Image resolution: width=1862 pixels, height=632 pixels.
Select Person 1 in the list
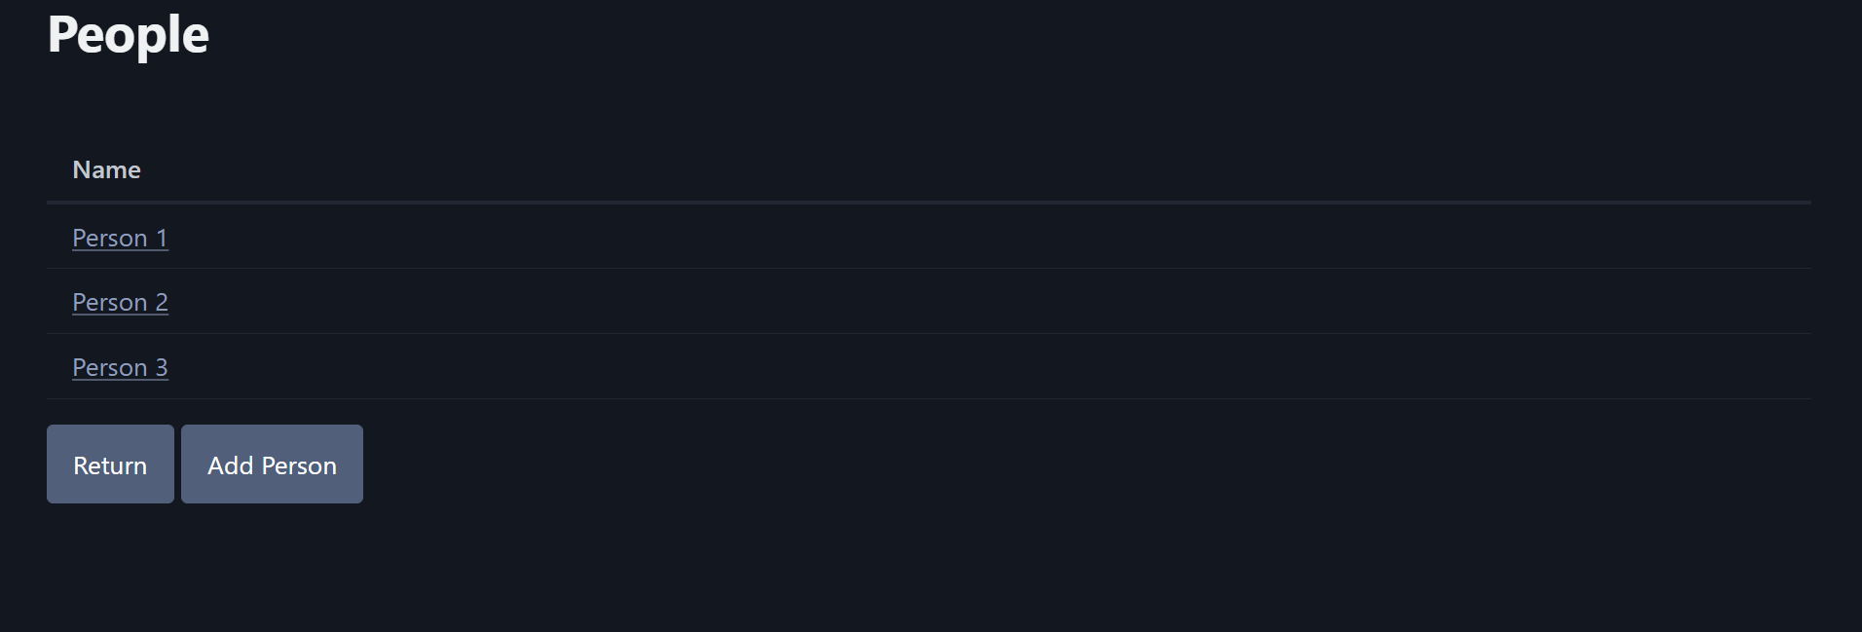point(119,238)
